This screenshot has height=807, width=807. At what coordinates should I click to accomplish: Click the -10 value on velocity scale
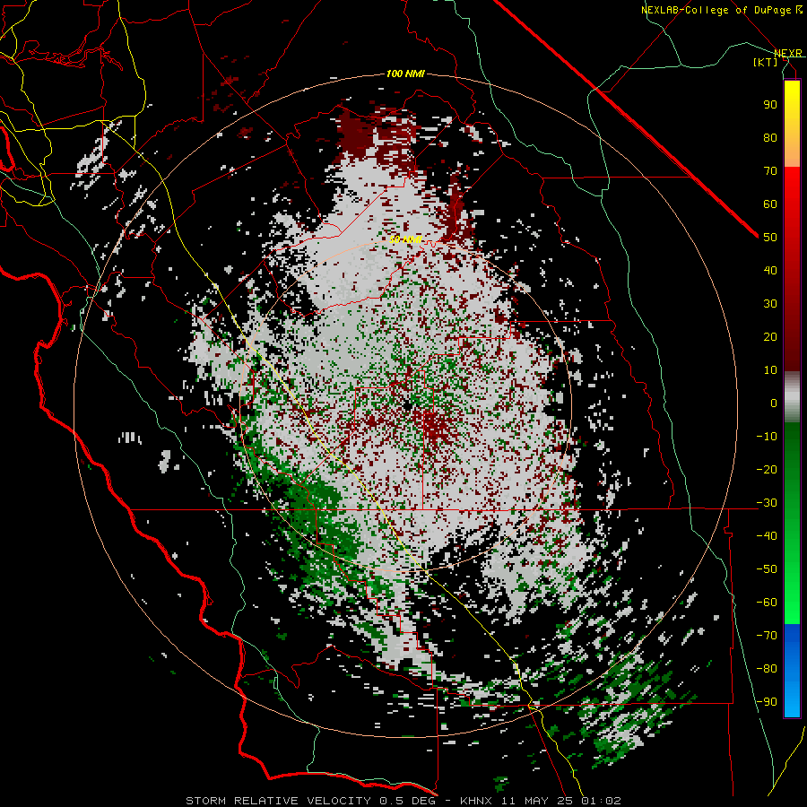click(767, 437)
